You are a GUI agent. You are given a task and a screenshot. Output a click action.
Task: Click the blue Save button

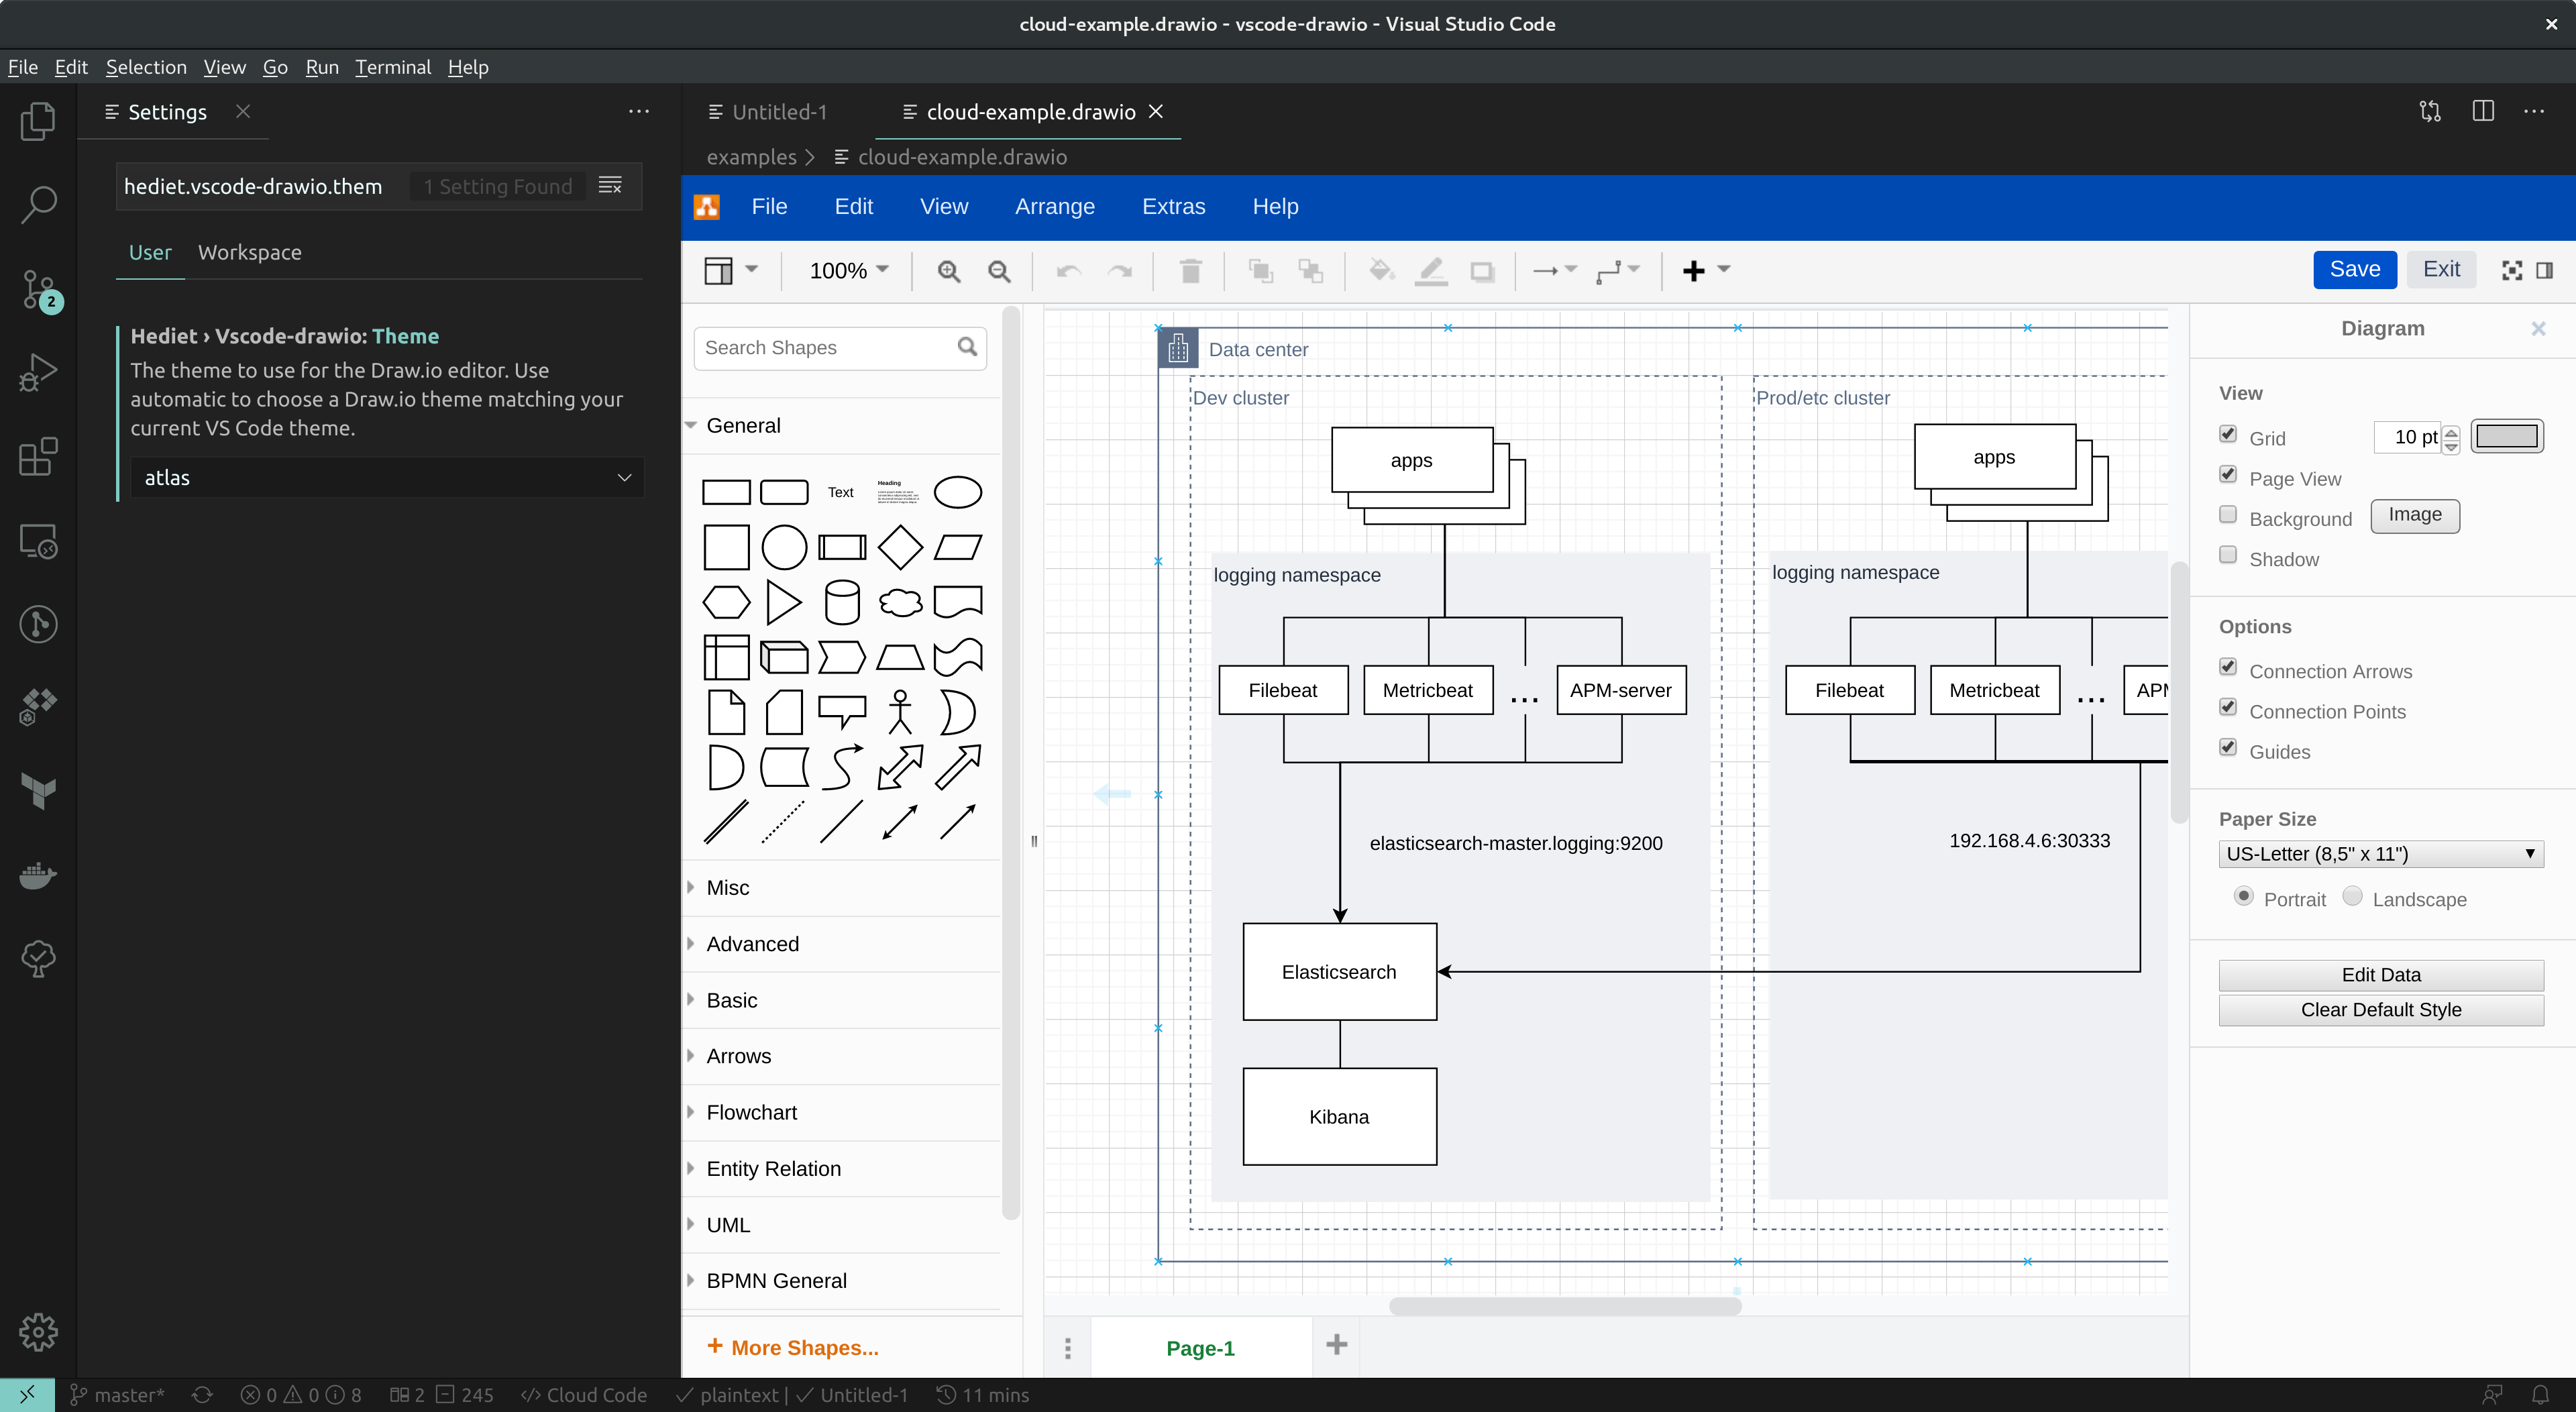[2354, 269]
